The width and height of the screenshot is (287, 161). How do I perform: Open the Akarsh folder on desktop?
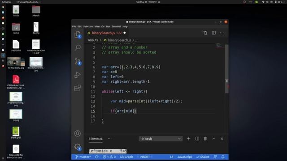(x=36, y=11)
